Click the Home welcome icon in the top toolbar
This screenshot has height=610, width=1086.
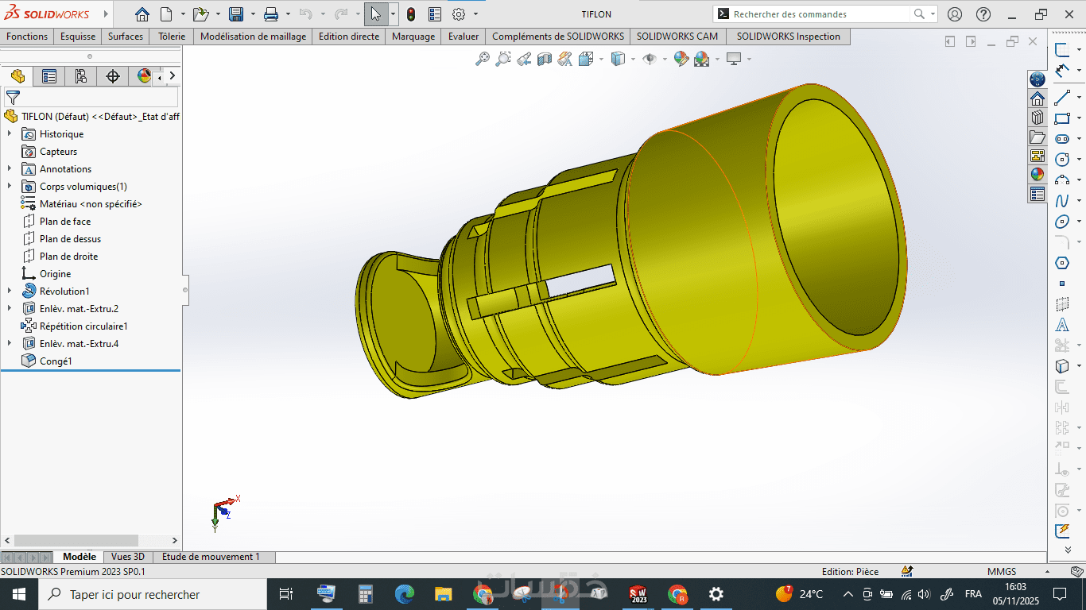coord(142,14)
